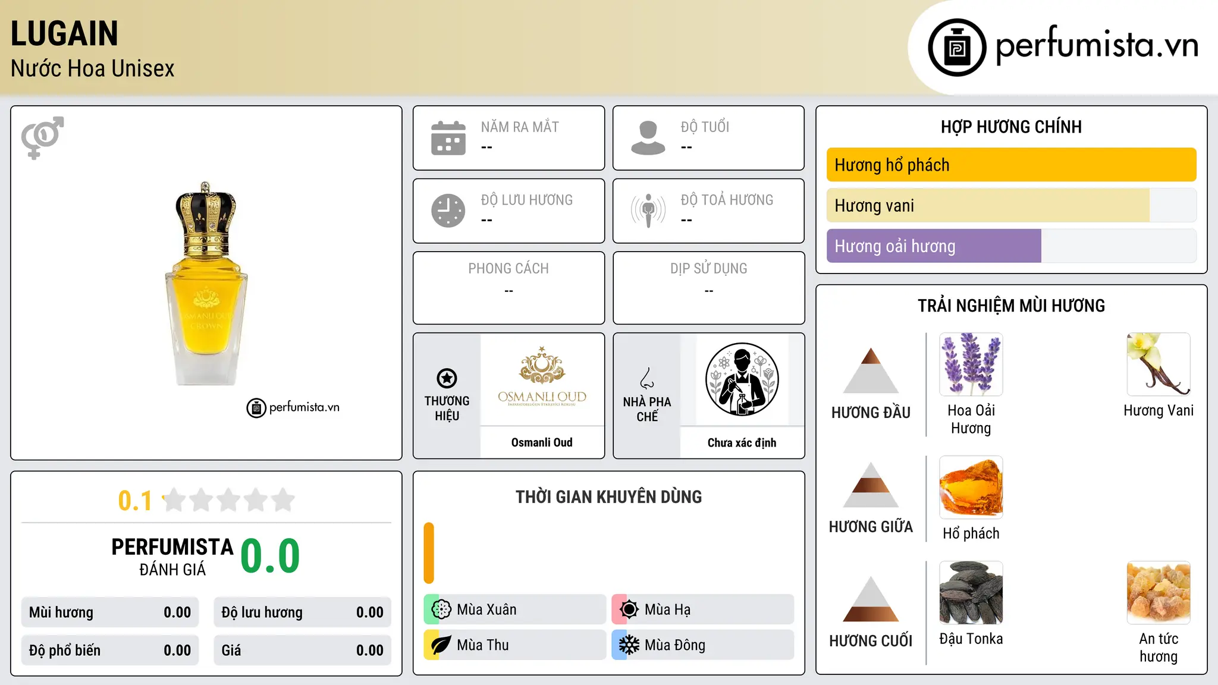Click the Thời gian khuyên dùng heading
Image resolution: width=1218 pixels, height=685 pixels.
click(x=608, y=497)
